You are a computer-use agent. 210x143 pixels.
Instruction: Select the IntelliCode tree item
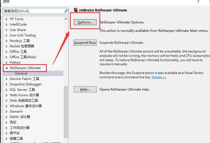pos(18,24)
